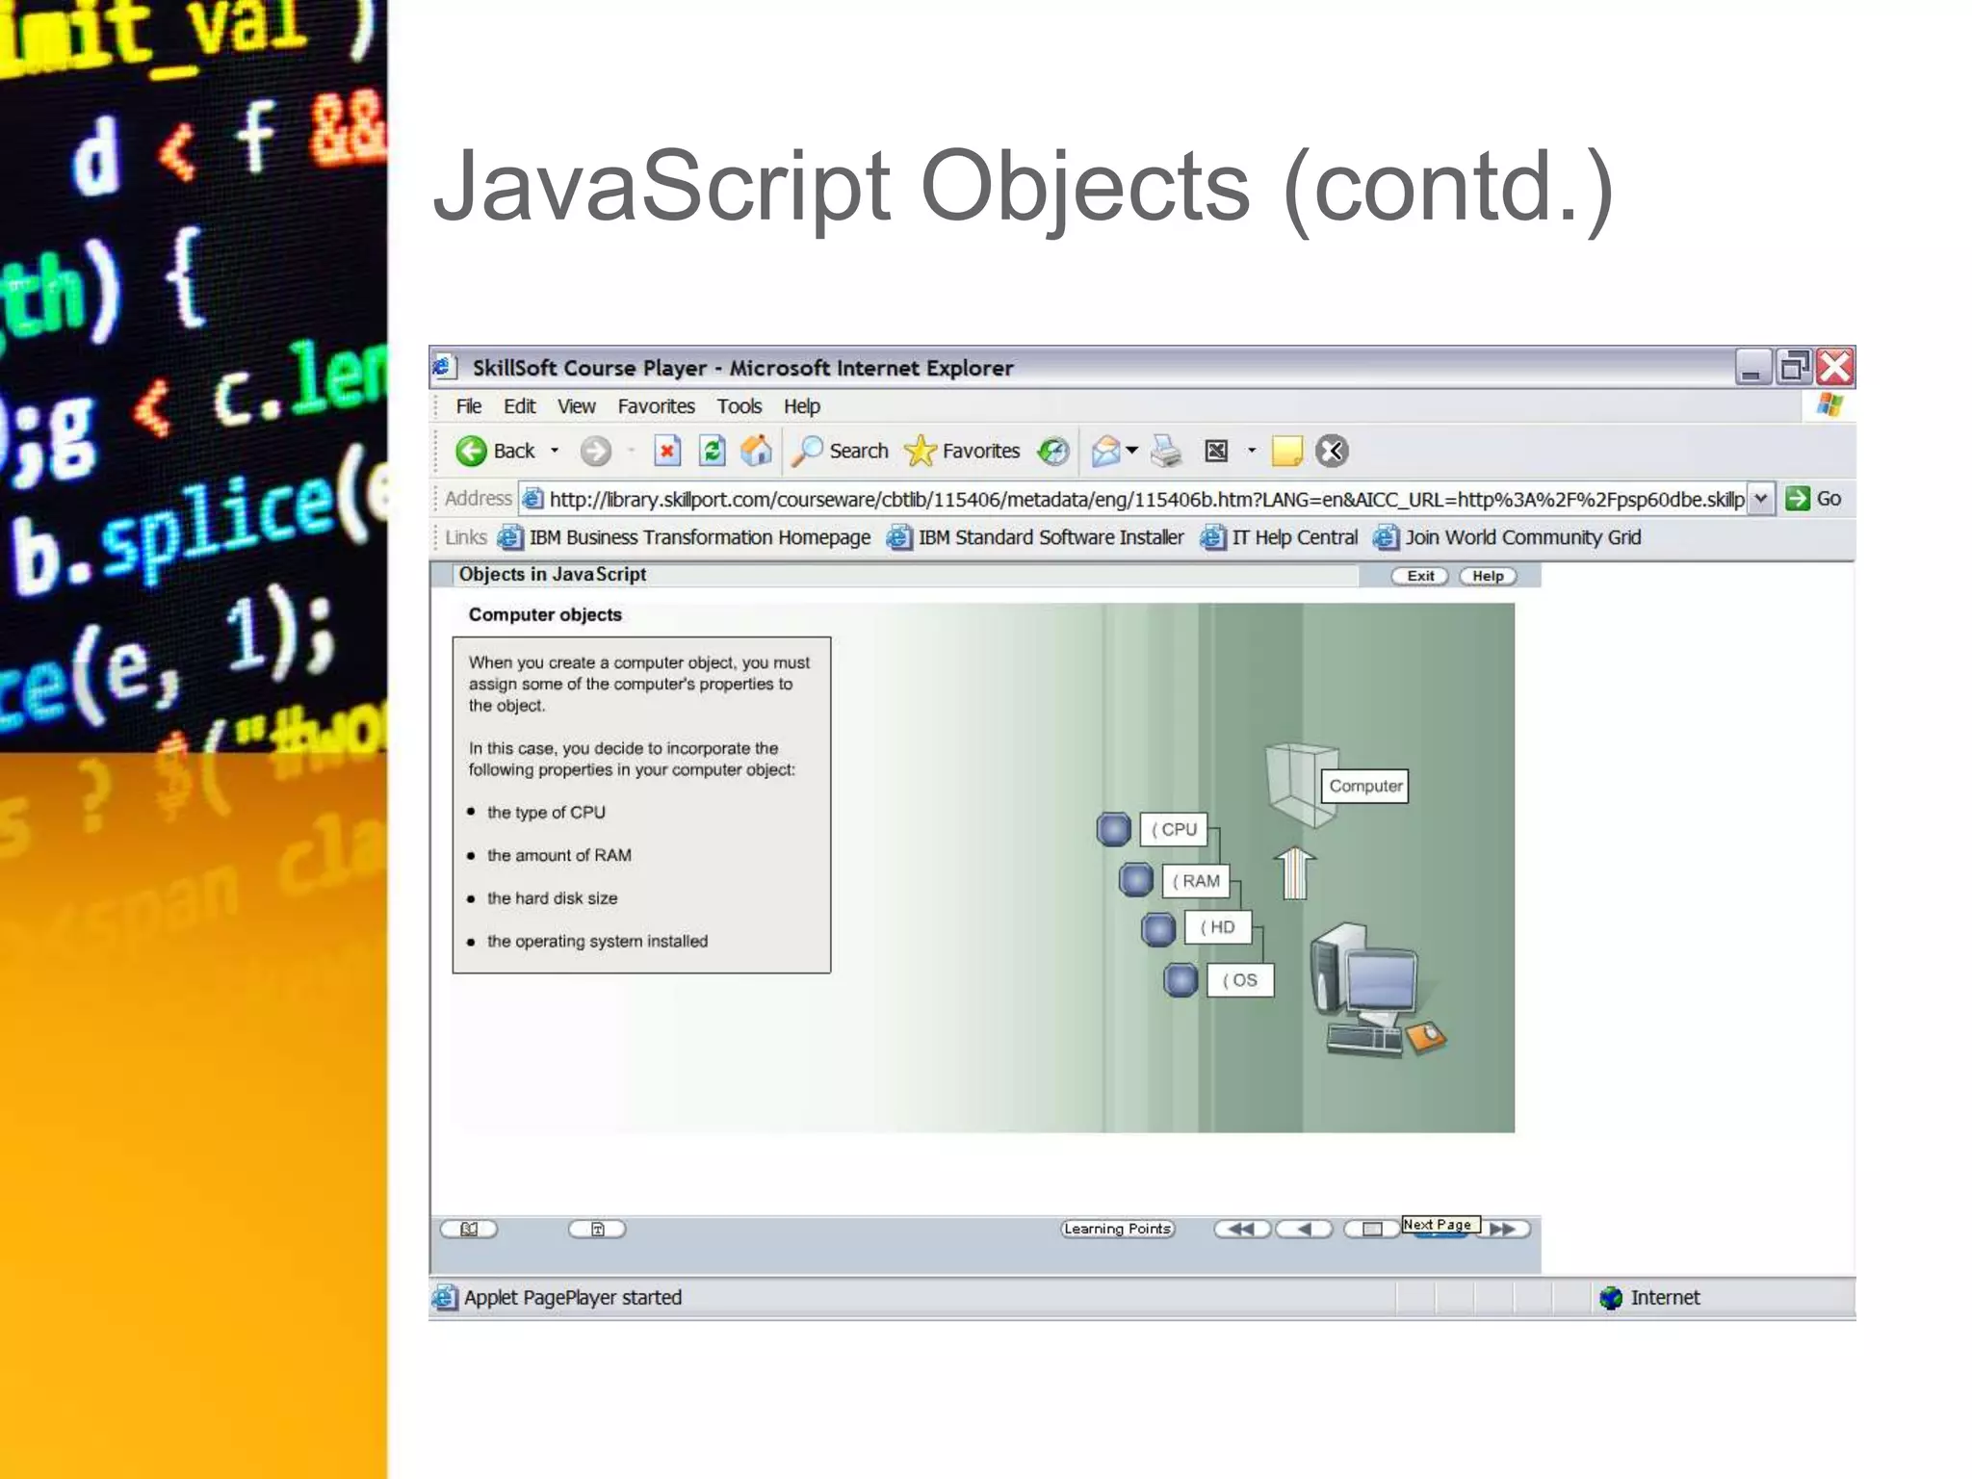Expand the Mail dropdown arrow
Screen dimensions: 1972x1479
pos(1132,451)
